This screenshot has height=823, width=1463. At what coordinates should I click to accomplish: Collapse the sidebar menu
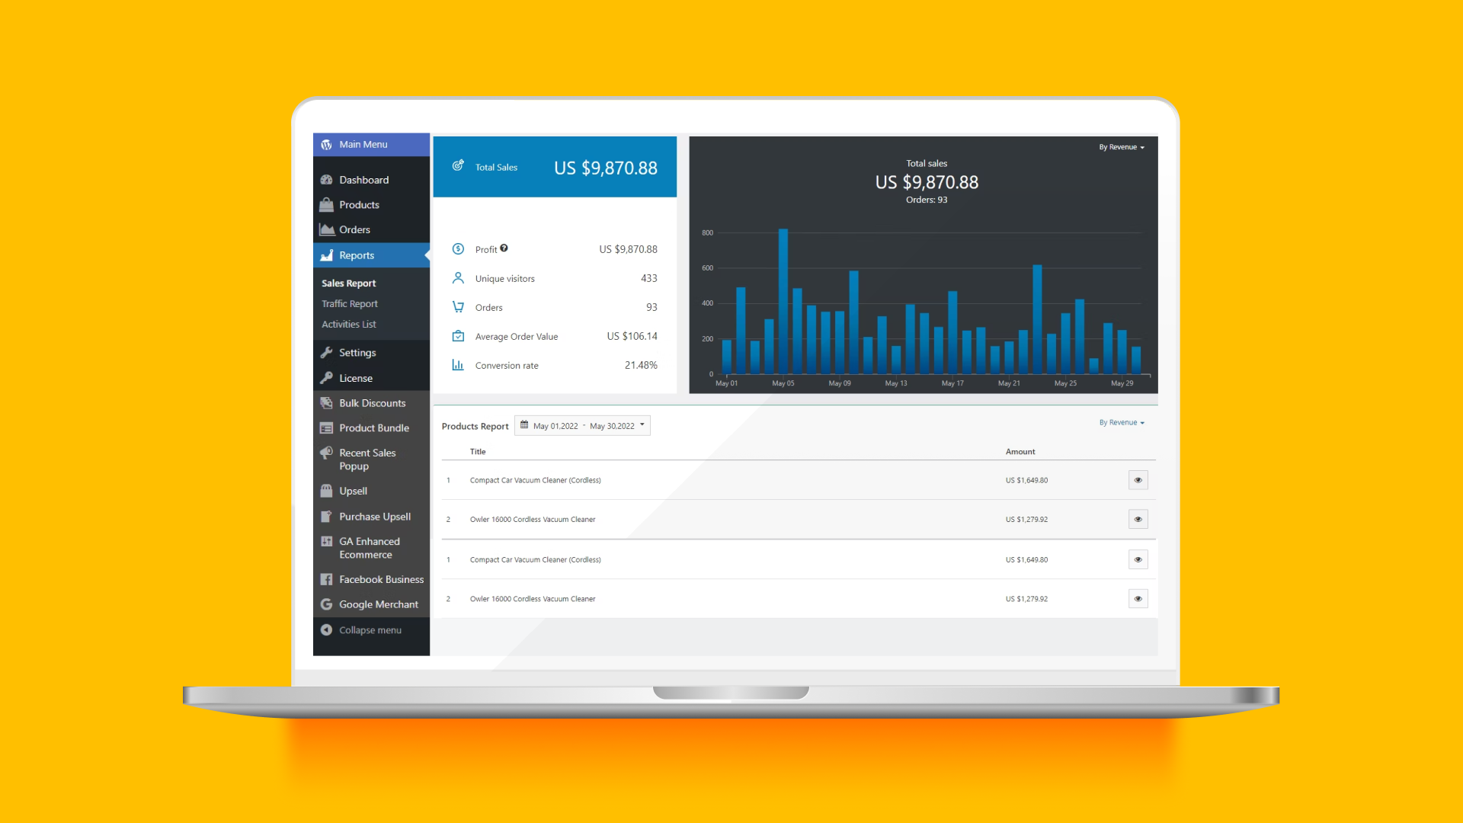[x=370, y=629]
